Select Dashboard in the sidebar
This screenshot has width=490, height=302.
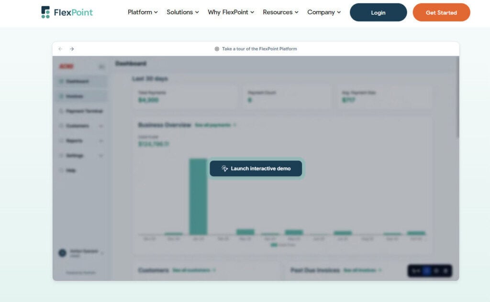(77, 81)
